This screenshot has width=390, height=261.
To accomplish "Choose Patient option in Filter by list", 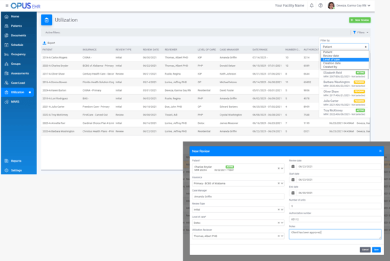I will (344, 52).
